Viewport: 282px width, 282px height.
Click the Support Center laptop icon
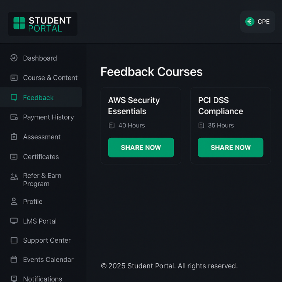(x=14, y=241)
